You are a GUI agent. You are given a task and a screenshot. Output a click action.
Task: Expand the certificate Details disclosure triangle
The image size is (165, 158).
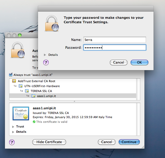[x=13, y=132]
